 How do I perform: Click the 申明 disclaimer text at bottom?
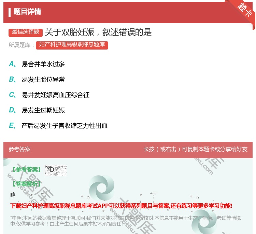[125, 221]
